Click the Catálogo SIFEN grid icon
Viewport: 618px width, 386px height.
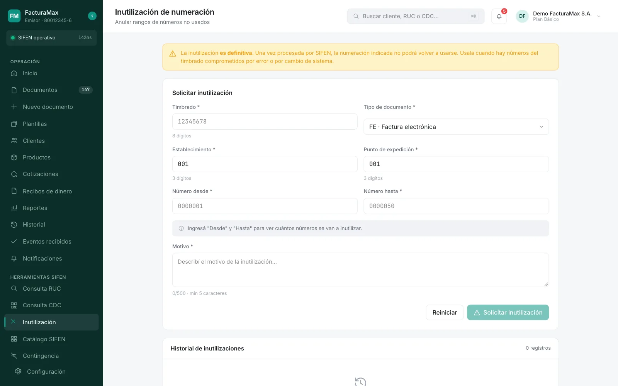[x=14, y=339]
